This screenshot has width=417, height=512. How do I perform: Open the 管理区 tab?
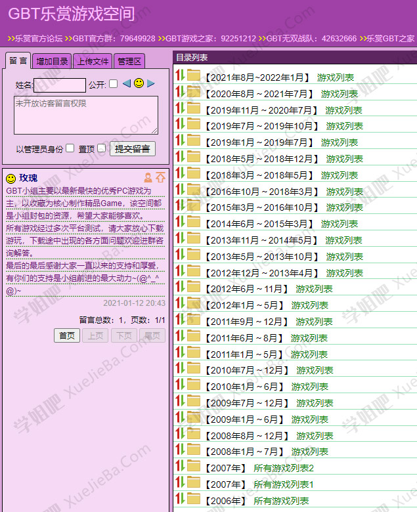[x=129, y=62]
